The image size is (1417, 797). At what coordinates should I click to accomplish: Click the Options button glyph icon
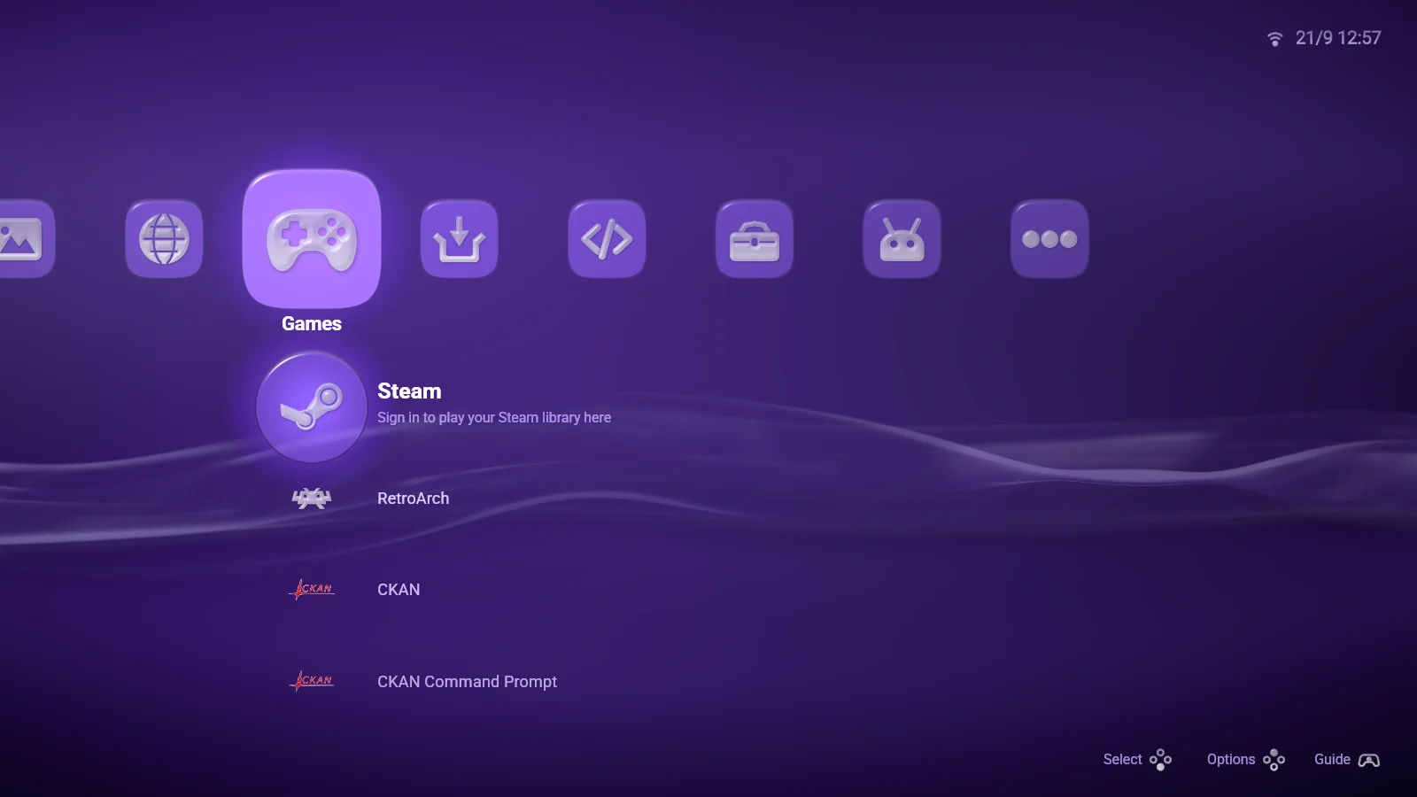(1274, 760)
